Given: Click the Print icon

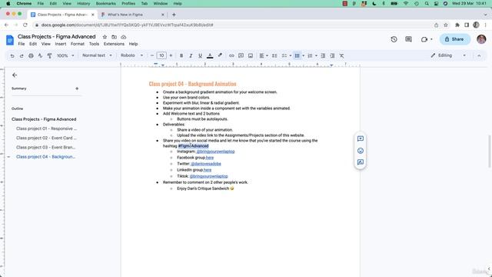Looking at the screenshot, I should pyautogui.click(x=31, y=55).
